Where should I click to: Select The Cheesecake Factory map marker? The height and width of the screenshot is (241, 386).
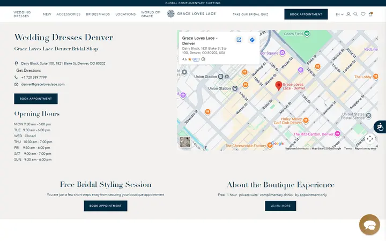[x=270, y=145]
